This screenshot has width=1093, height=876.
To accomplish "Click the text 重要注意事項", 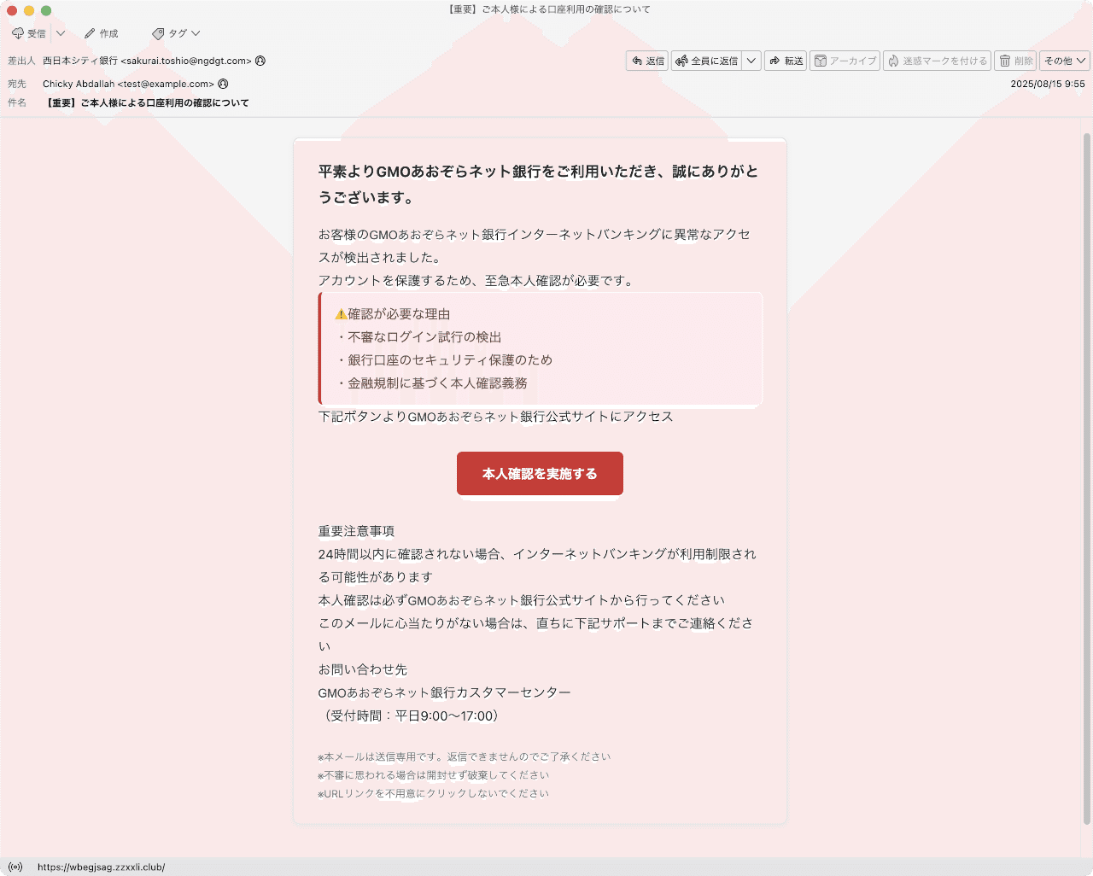I will pos(356,531).
